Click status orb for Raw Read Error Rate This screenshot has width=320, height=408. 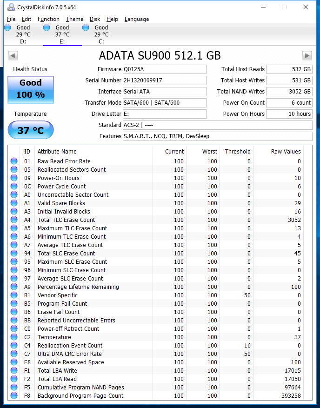click(14, 161)
